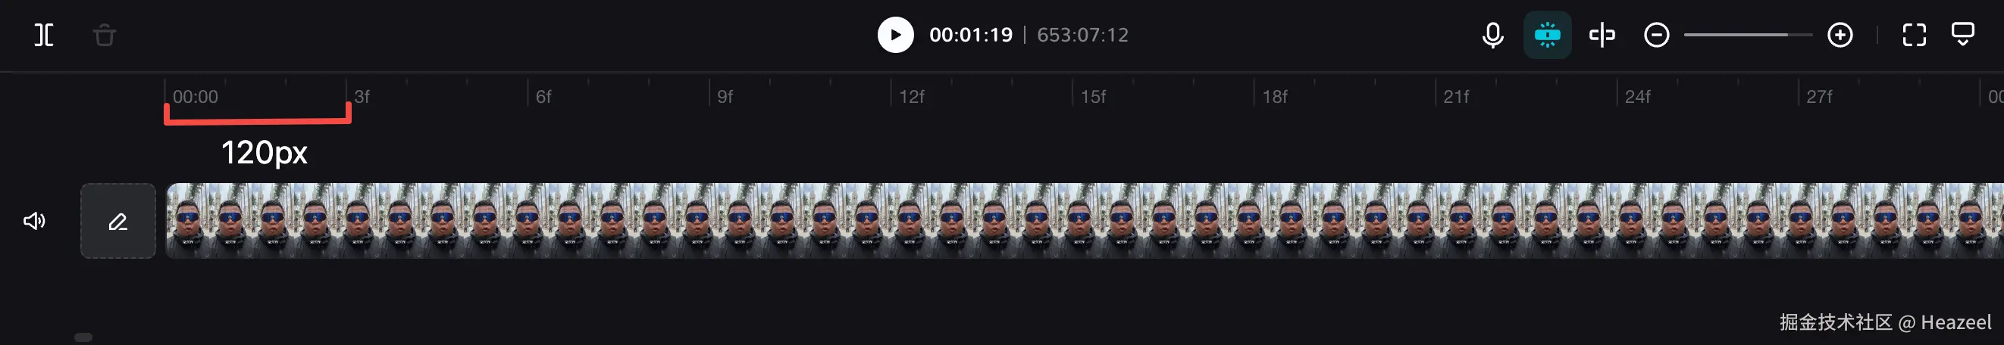Click the 18f ruler mark

coord(1274,96)
